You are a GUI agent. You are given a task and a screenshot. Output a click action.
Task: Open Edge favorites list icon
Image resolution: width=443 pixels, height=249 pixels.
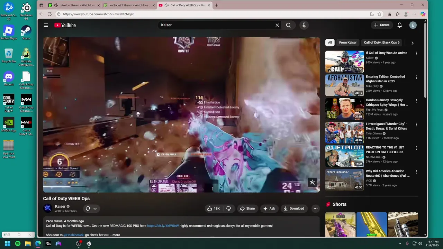tap(397, 14)
